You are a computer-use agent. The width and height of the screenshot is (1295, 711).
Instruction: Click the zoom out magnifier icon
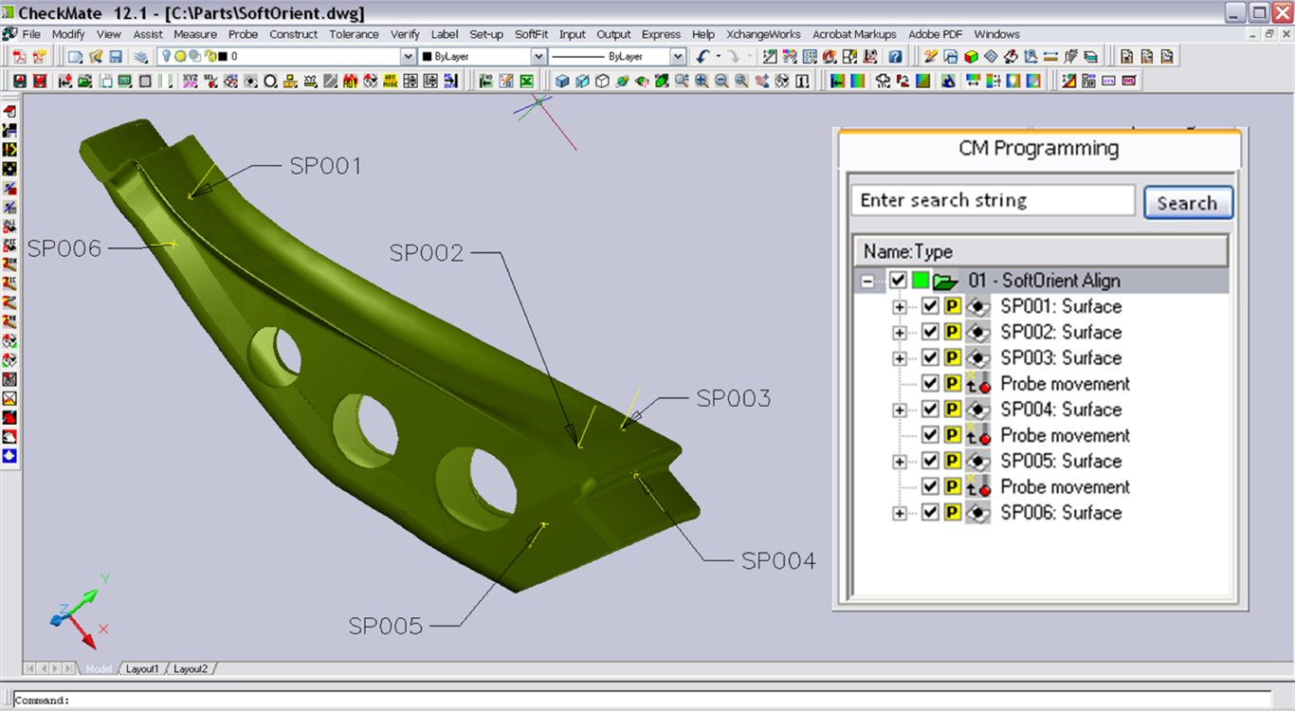point(721,82)
